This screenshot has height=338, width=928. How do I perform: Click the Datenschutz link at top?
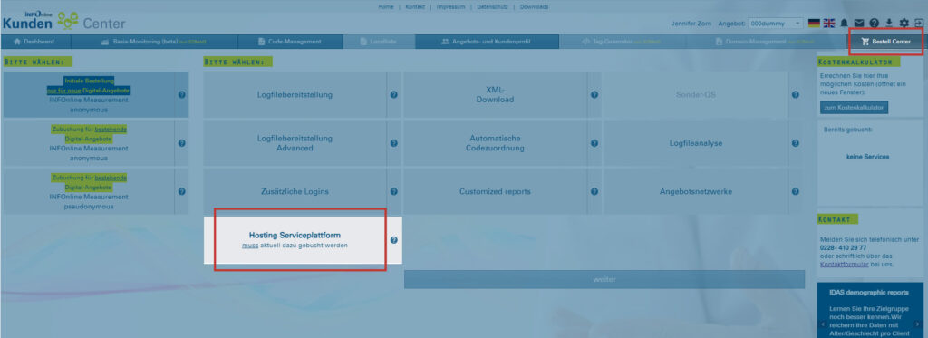click(x=492, y=7)
